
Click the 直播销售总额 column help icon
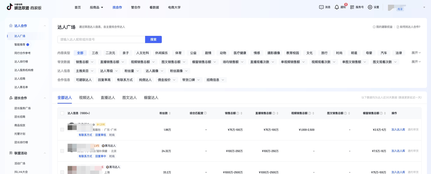274,113
